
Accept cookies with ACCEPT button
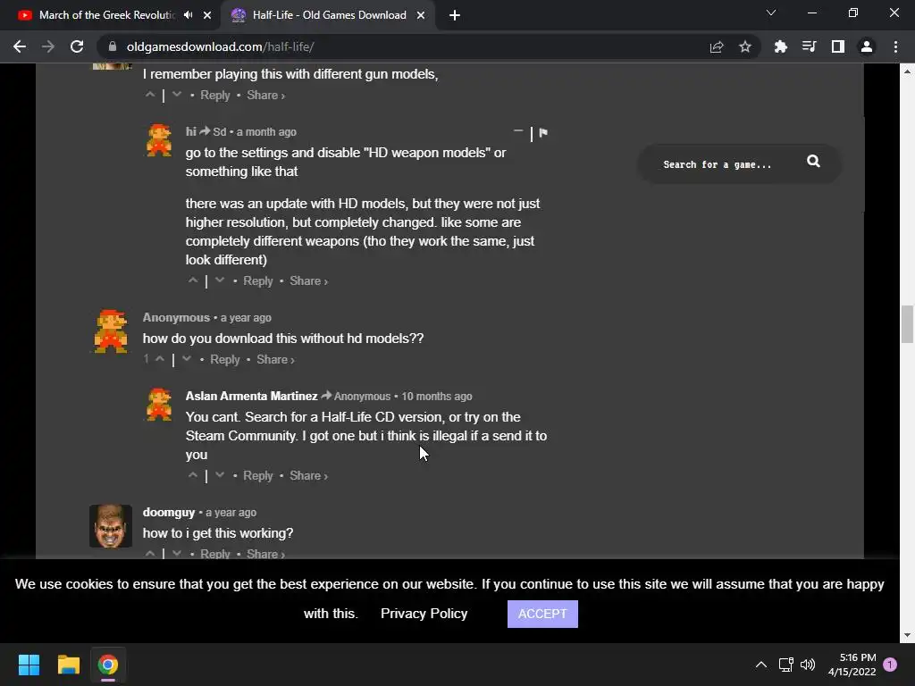pos(542,615)
